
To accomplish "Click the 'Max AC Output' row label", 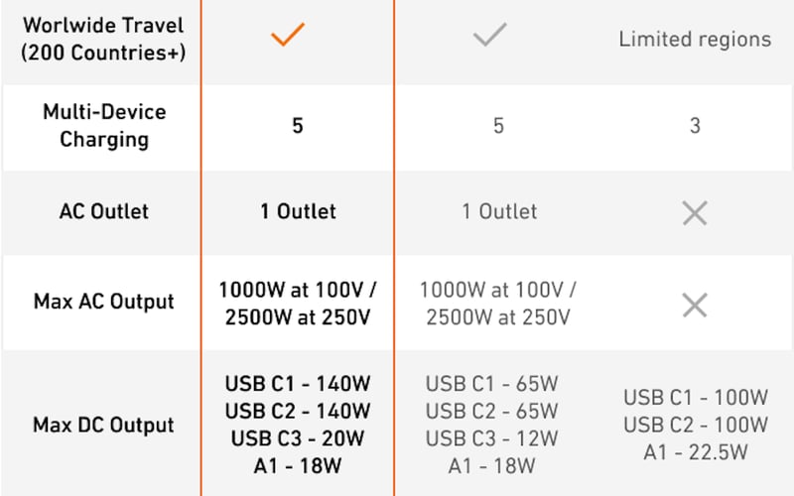I will point(103,302).
